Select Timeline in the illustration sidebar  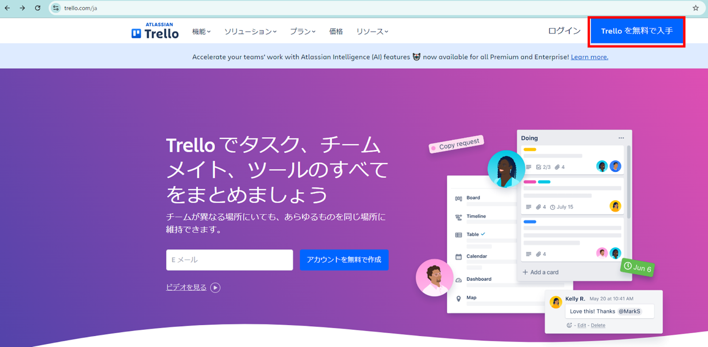pyautogui.click(x=476, y=216)
